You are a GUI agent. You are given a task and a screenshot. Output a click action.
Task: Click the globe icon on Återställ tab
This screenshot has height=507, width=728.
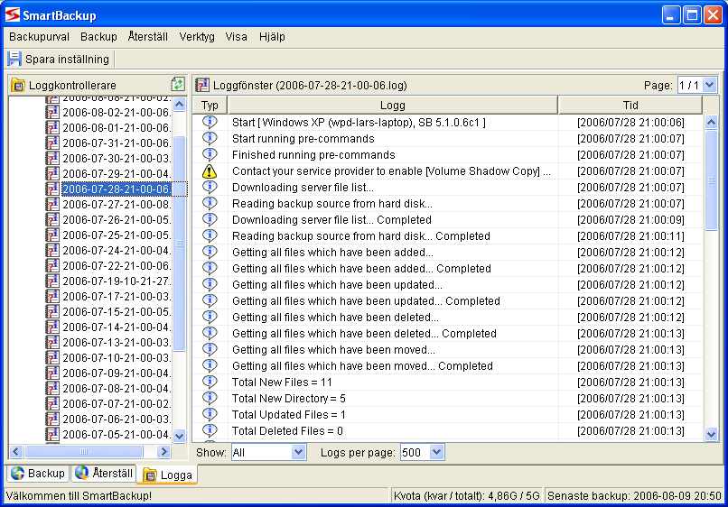coord(81,472)
